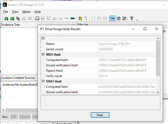
Task: Collapse the MD5 Hash section
Action: [43, 54]
